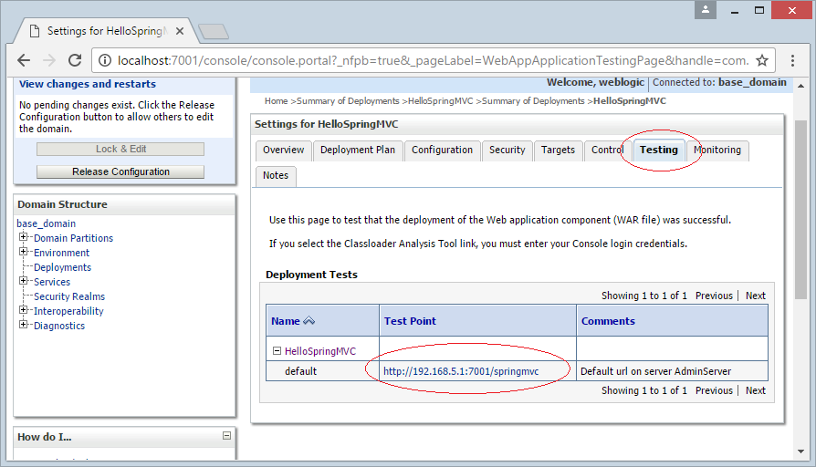Open Interoperability in domain tree
Image resolution: width=816 pixels, height=467 pixels.
click(68, 311)
